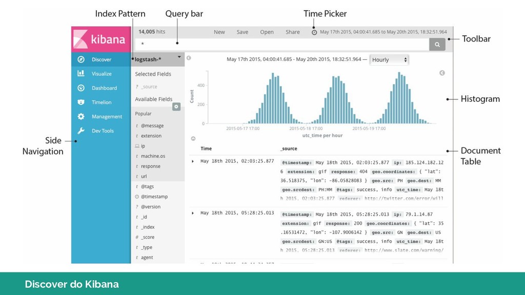525x295 pixels.
Task: Click New in the toolbar
Action: (x=219, y=32)
